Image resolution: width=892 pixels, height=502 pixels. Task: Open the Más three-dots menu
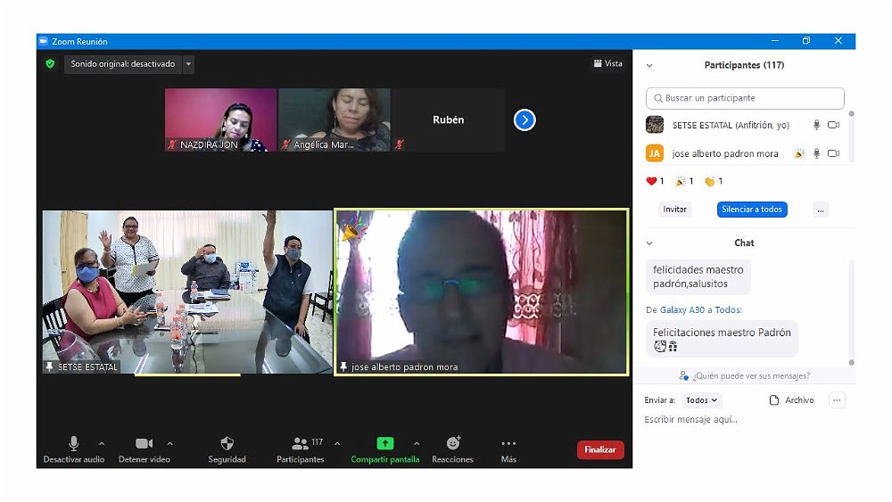point(508,443)
